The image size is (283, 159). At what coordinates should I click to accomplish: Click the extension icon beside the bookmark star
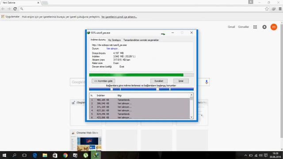(274, 9)
